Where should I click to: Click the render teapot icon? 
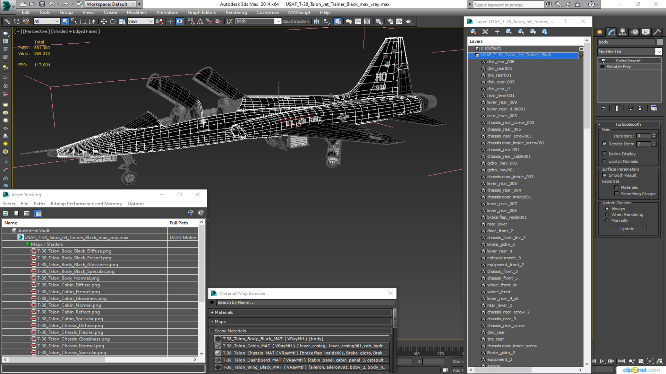point(409,21)
